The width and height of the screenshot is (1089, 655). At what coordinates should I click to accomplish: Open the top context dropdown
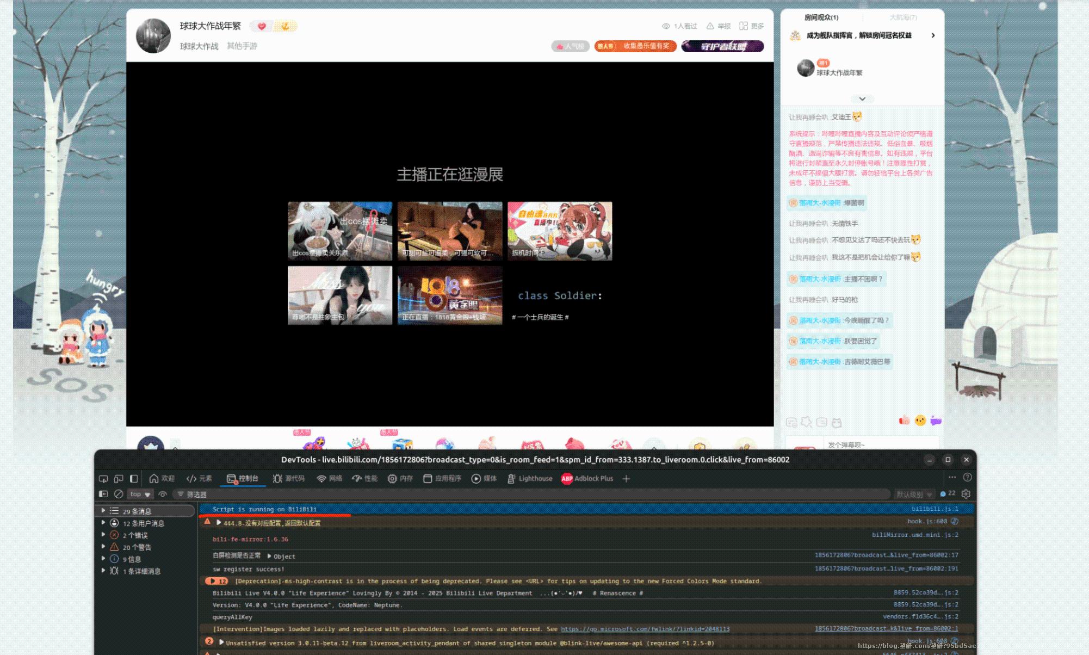140,494
